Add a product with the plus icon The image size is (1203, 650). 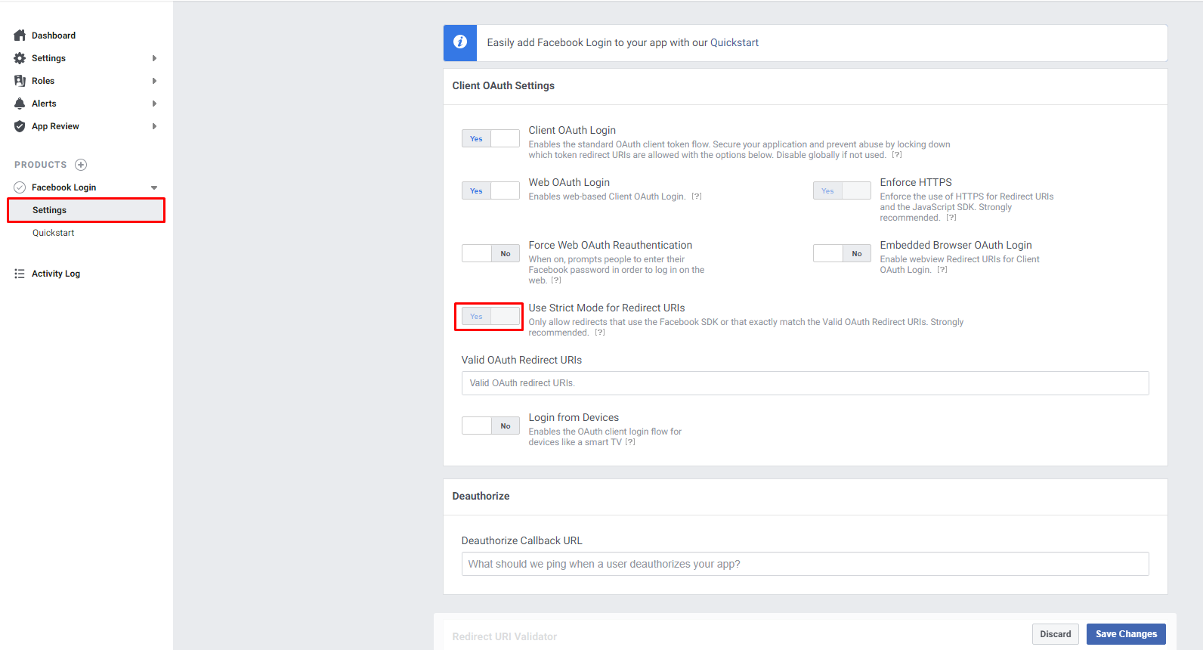point(81,165)
